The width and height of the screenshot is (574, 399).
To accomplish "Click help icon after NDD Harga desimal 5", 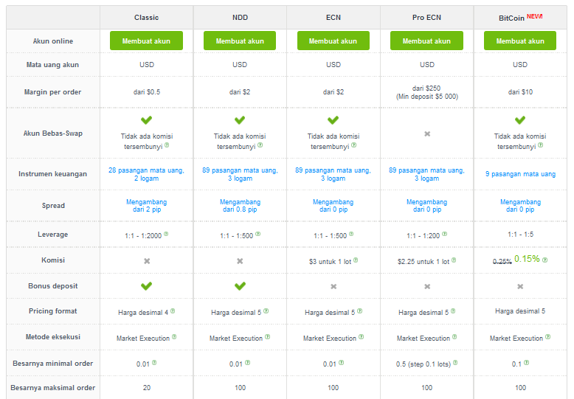I will pyautogui.click(x=266, y=311).
